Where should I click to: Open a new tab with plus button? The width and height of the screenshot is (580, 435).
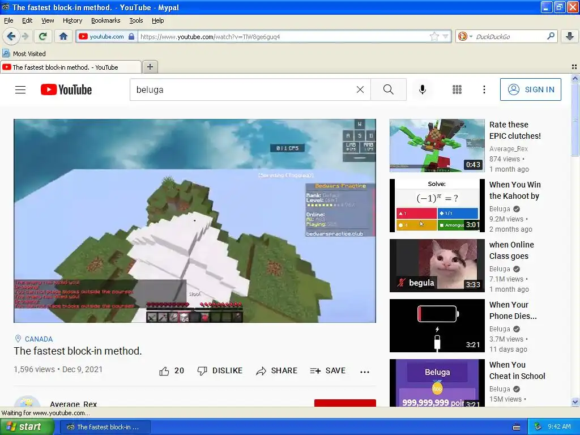pos(150,67)
